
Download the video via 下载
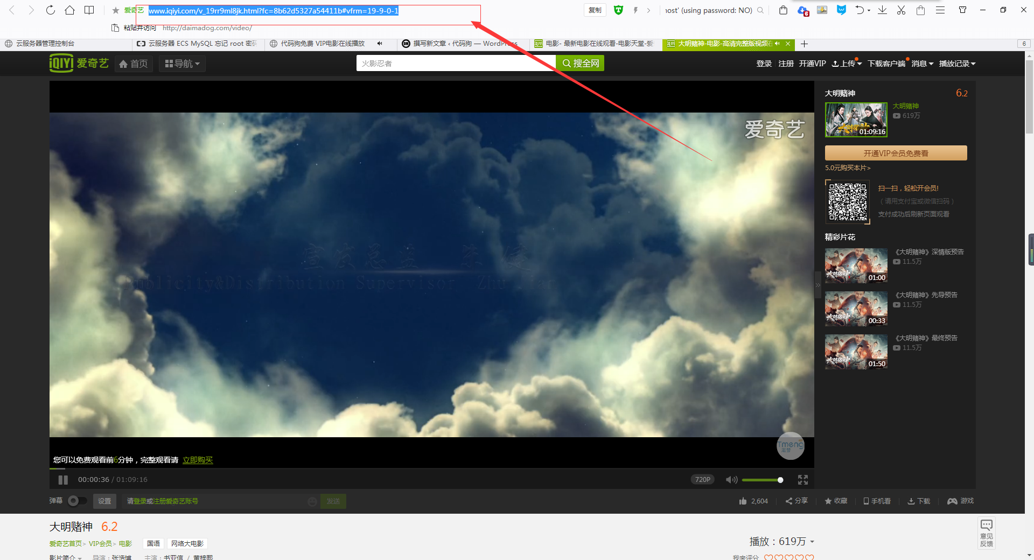point(919,501)
